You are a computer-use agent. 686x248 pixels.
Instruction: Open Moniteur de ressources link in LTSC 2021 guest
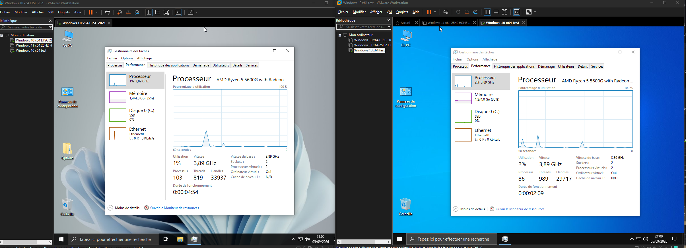tap(174, 208)
